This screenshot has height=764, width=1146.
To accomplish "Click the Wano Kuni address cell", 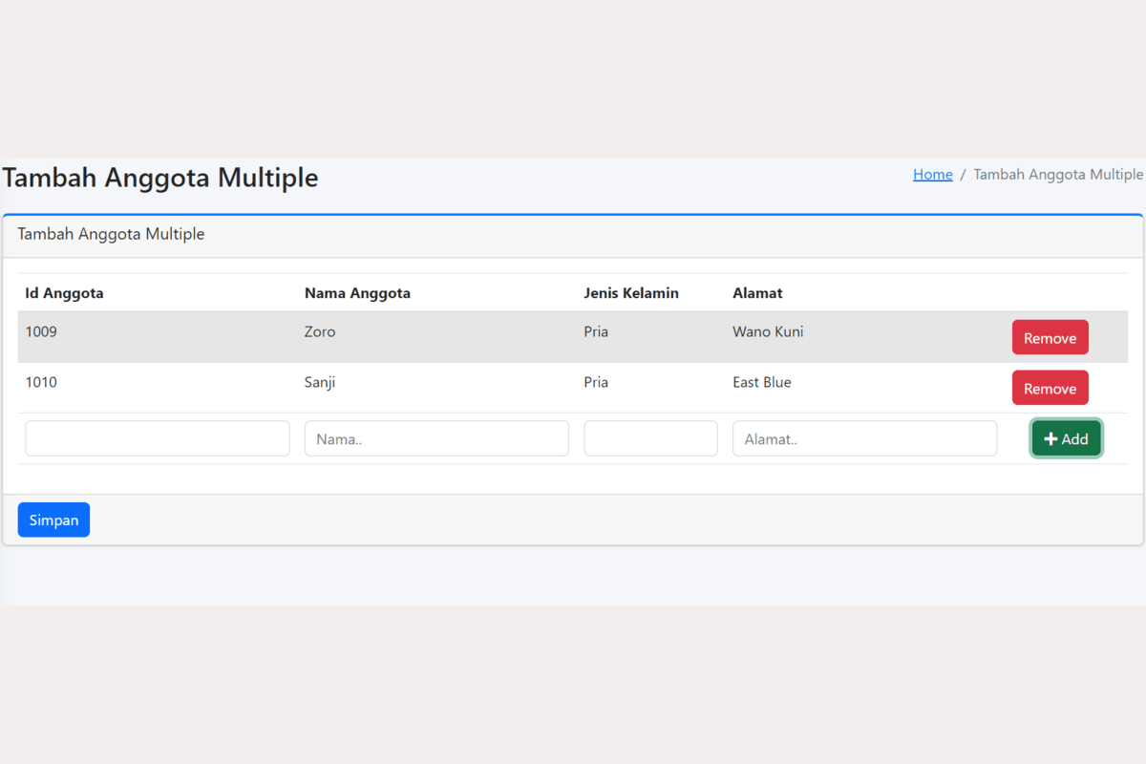I will pos(768,332).
